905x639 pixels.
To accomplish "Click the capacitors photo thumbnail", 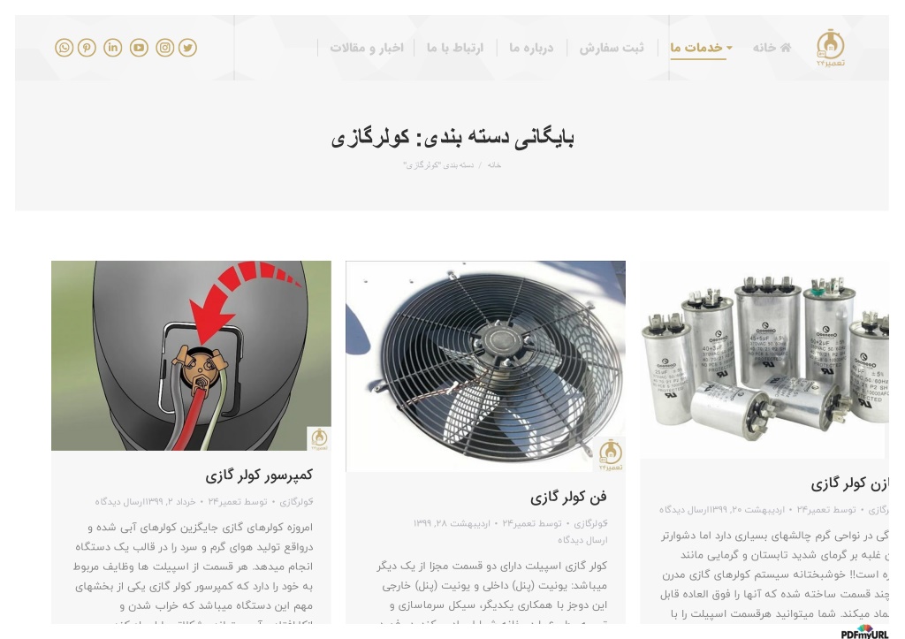I will [x=764, y=361].
